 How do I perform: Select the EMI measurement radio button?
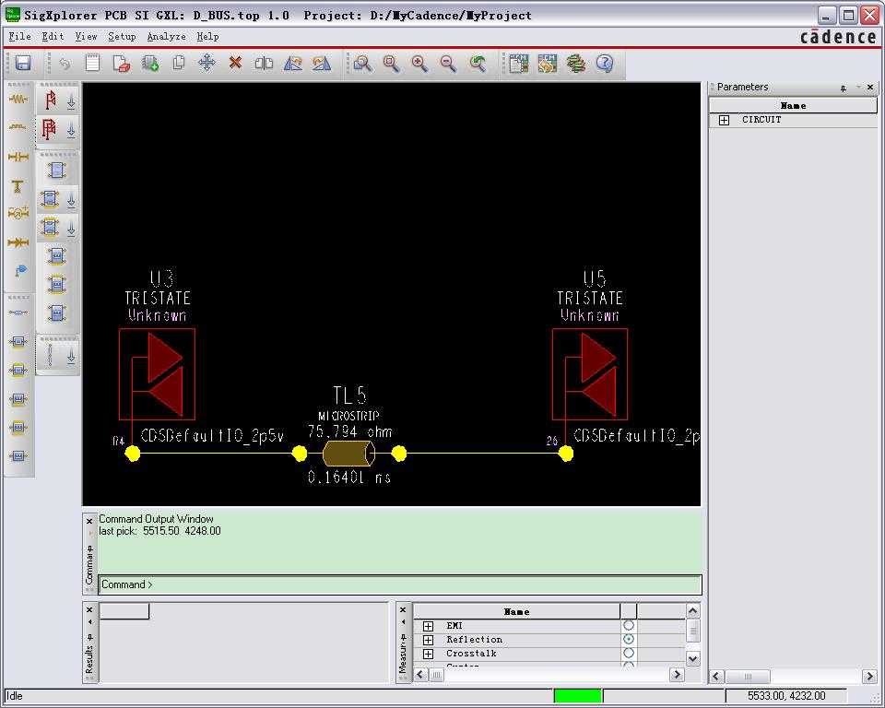[628, 625]
